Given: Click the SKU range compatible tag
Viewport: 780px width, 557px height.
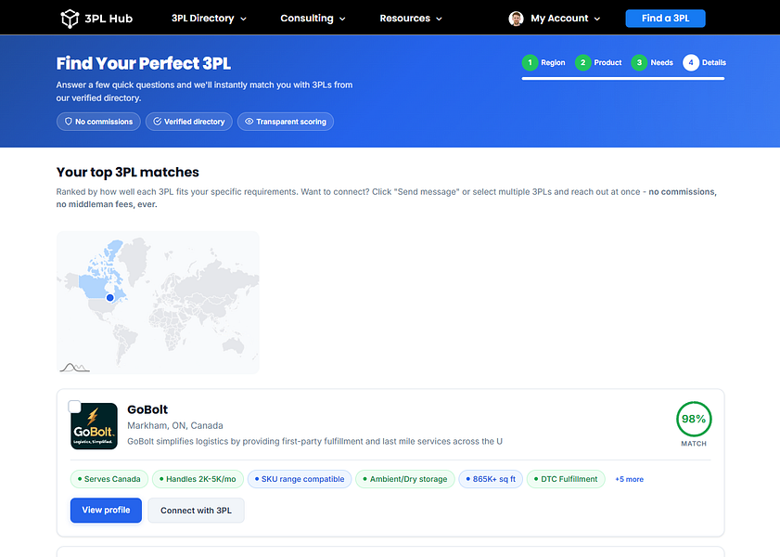Looking at the screenshot, I should (300, 479).
